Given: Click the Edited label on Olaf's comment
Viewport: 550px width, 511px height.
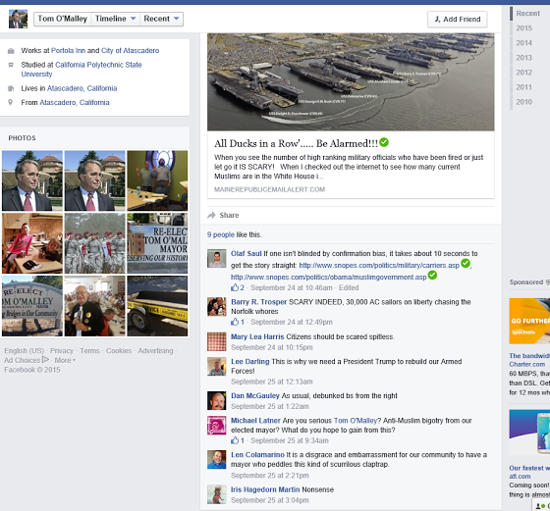Looking at the screenshot, I should 349,287.
